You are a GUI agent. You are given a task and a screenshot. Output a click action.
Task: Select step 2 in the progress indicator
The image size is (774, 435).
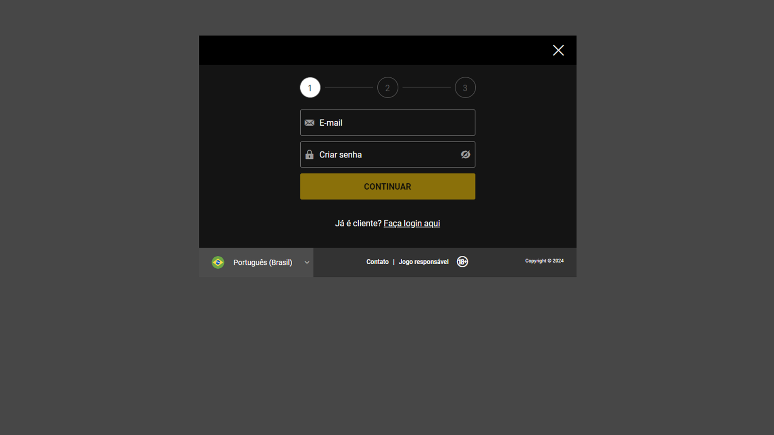click(x=387, y=87)
